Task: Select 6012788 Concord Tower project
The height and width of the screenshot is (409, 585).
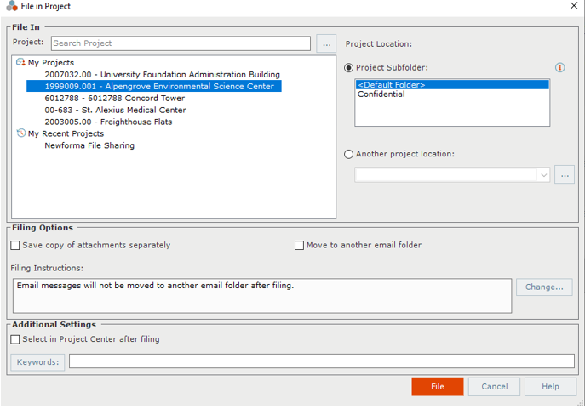Action: click(x=115, y=99)
